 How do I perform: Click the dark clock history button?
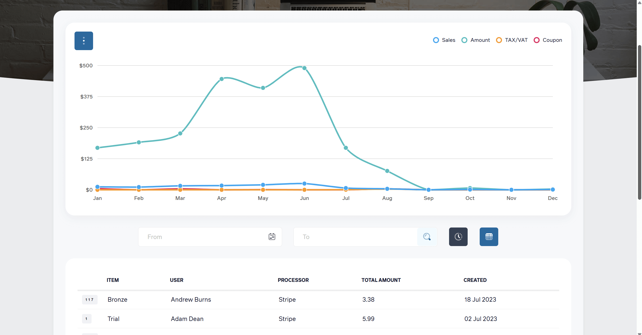pos(458,237)
